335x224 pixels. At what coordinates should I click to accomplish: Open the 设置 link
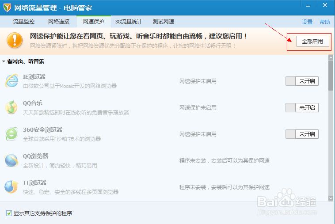[307, 22]
